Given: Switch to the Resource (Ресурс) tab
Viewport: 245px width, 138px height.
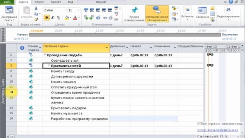Looking at the screenshot, I should click(39, 2).
